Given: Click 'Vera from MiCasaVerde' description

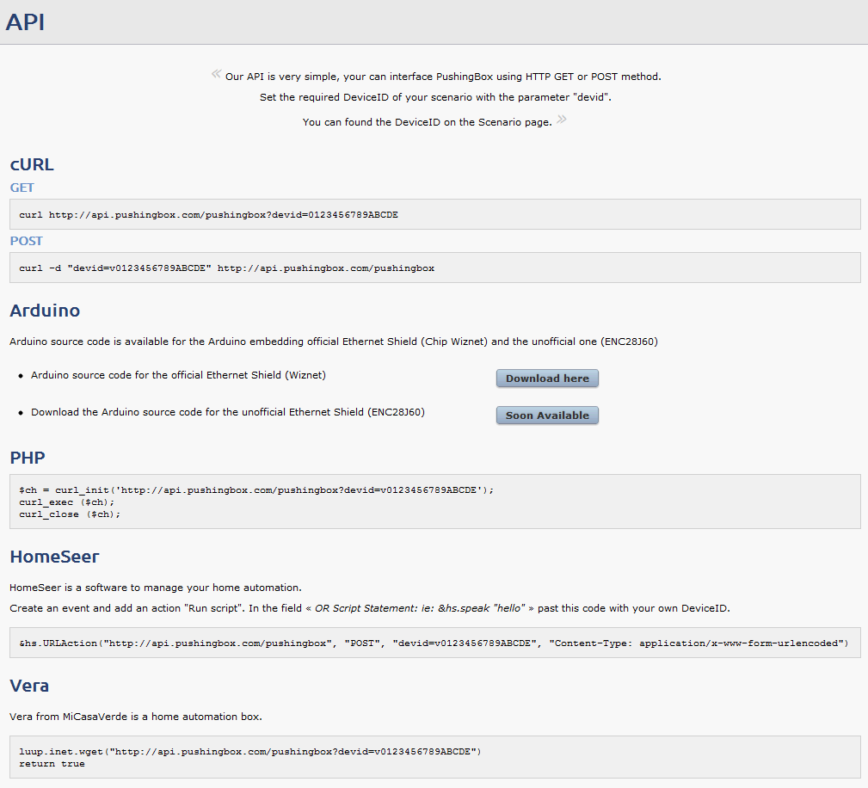Looking at the screenshot, I should (136, 717).
